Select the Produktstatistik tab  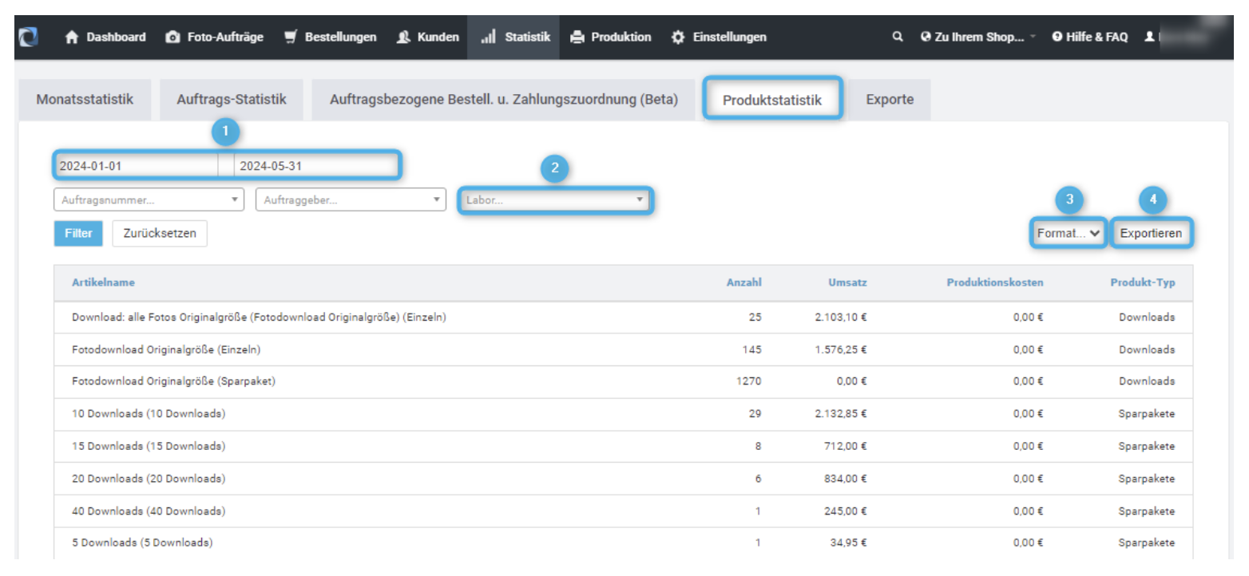(x=772, y=100)
